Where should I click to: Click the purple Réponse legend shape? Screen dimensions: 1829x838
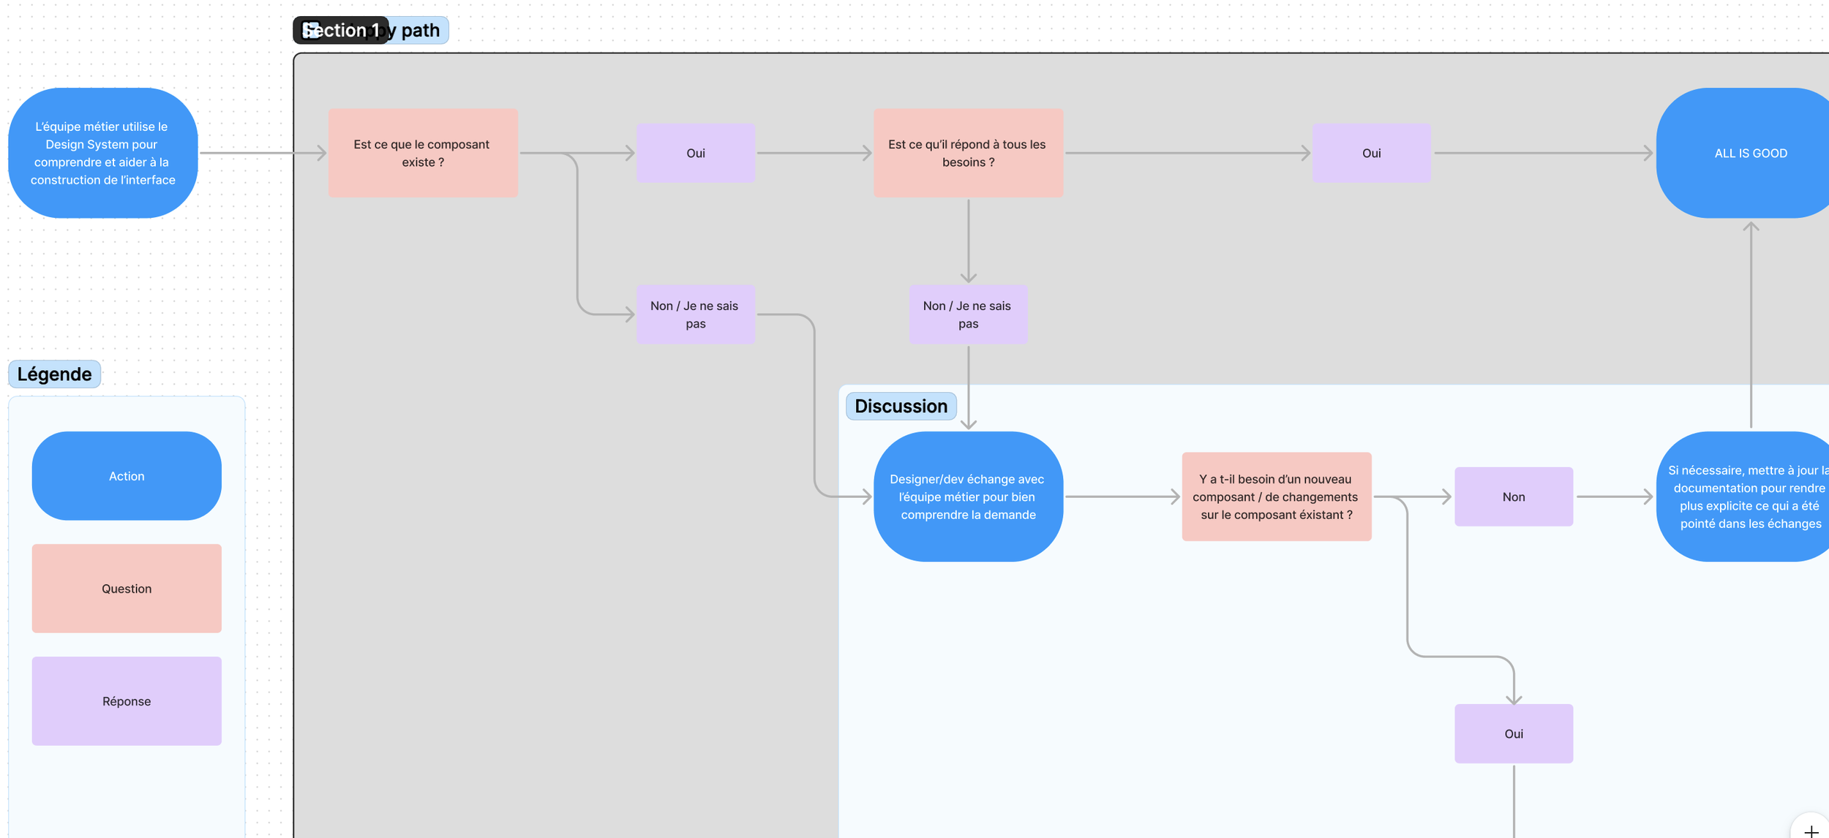tap(127, 701)
